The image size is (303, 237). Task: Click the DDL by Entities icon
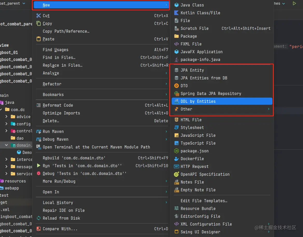pyautogui.click(x=177, y=101)
